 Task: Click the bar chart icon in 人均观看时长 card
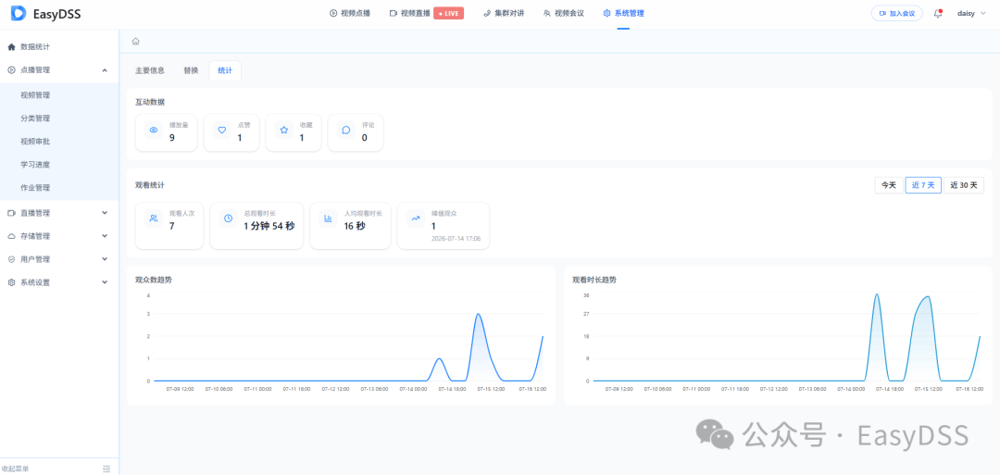coord(328,219)
